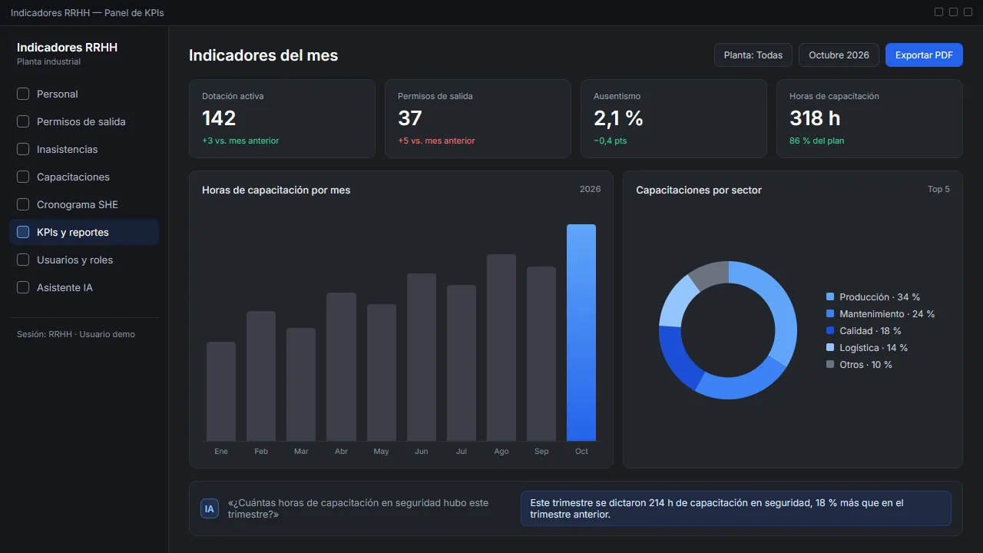
Task: Click the 'Top 5' label
Action: 938,189
